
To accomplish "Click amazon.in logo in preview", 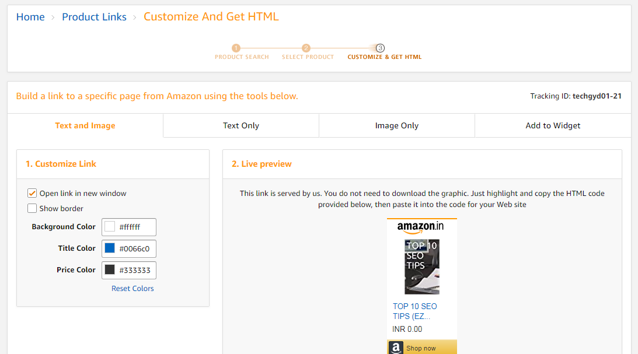I will [420, 227].
